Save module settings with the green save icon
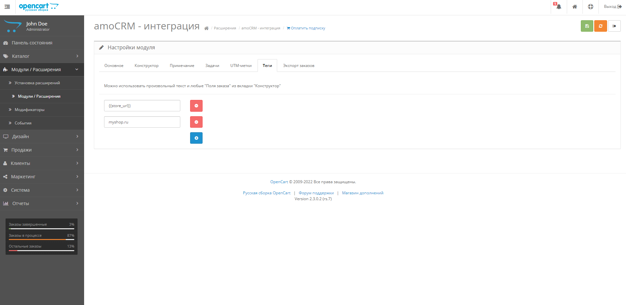626x305 pixels. click(586, 26)
